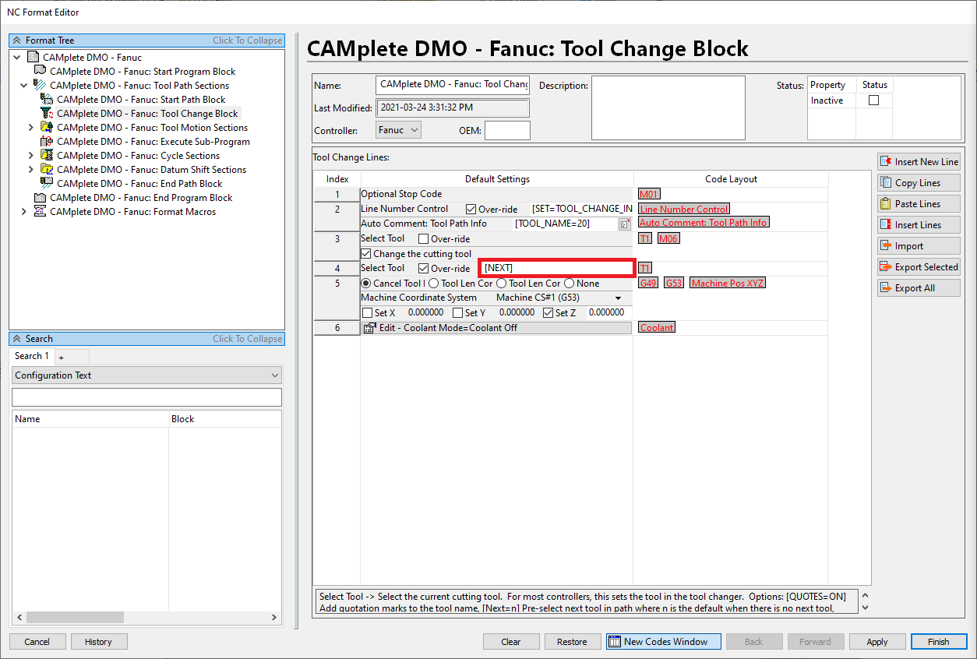Click the Cycle Sections folder icon

click(x=47, y=155)
